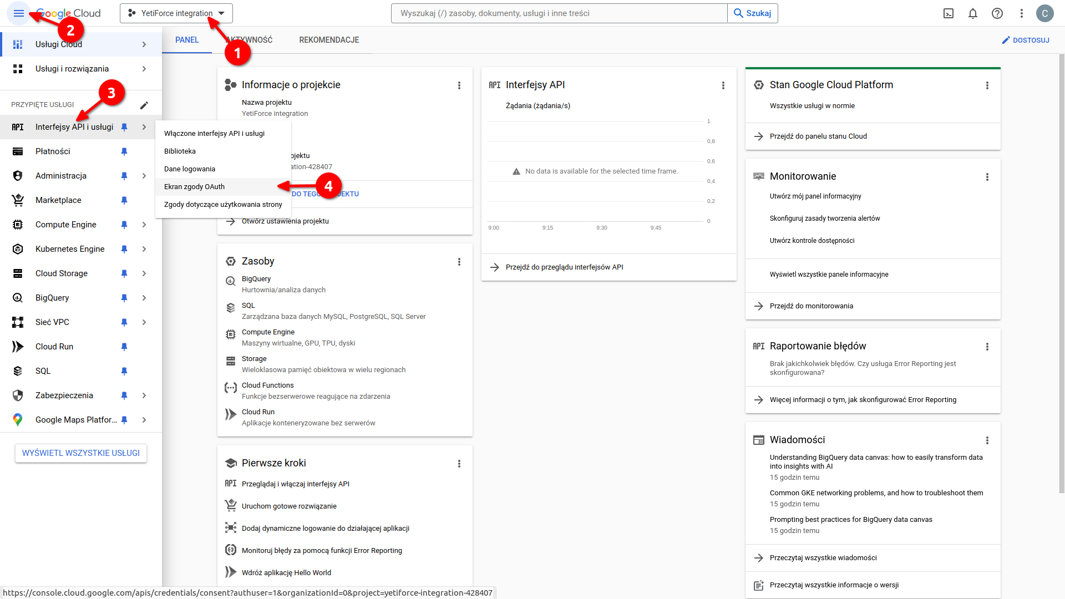Open options menu of Interfejsy API card
Screen dimensions: 1065x599
pos(723,85)
